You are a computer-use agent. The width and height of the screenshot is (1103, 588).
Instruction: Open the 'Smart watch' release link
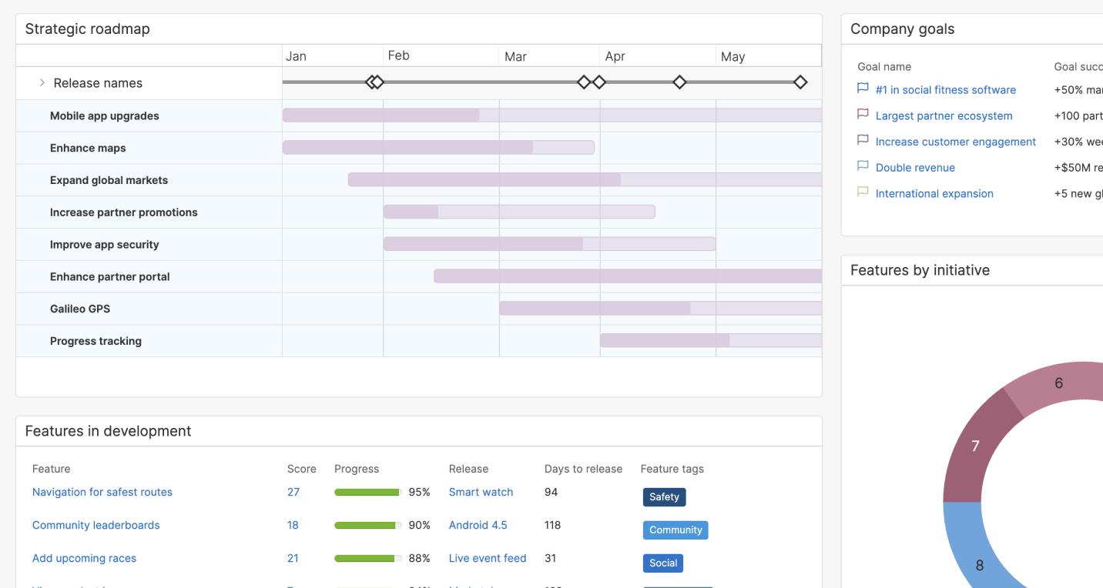click(x=480, y=492)
